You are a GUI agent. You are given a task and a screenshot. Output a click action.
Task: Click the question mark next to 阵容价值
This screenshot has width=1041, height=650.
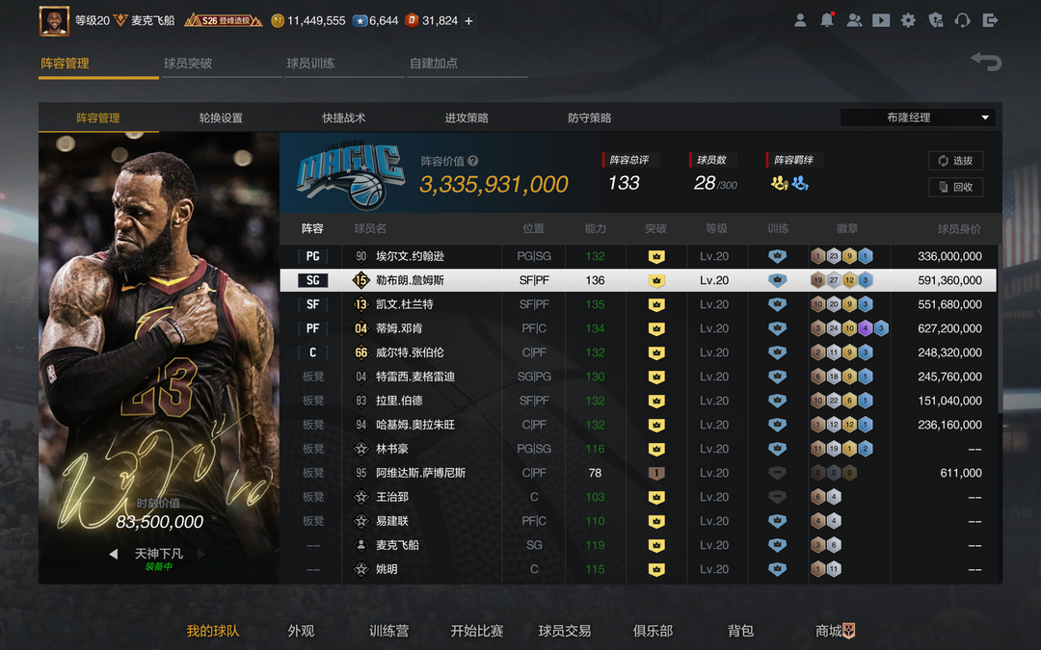(x=472, y=161)
